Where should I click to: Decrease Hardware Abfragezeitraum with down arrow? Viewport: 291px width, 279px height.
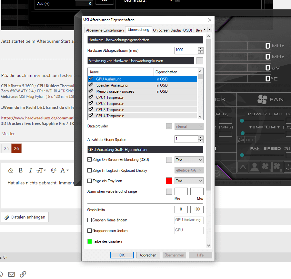(200, 52)
